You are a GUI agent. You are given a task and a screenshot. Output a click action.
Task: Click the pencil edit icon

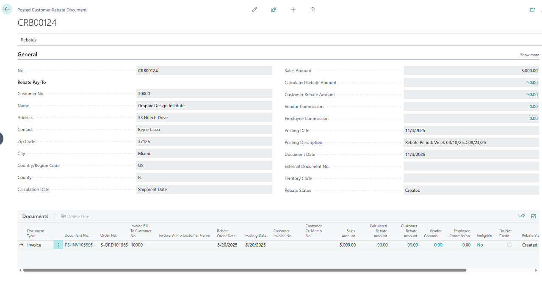[x=254, y=10]
